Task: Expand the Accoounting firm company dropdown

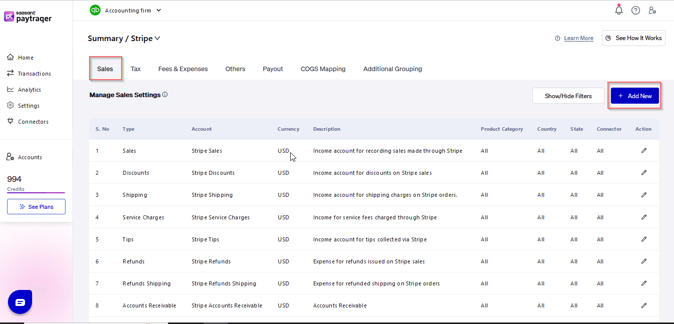Action: tap(159, 10)
